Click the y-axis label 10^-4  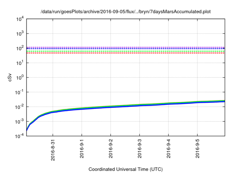coord(19,136)
